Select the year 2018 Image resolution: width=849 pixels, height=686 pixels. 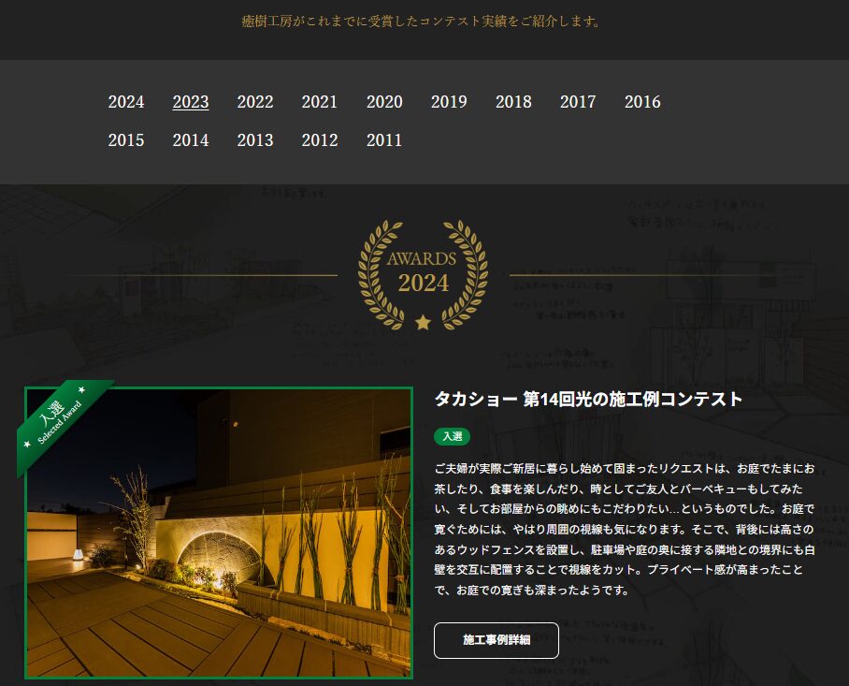[x=513, y=102]
